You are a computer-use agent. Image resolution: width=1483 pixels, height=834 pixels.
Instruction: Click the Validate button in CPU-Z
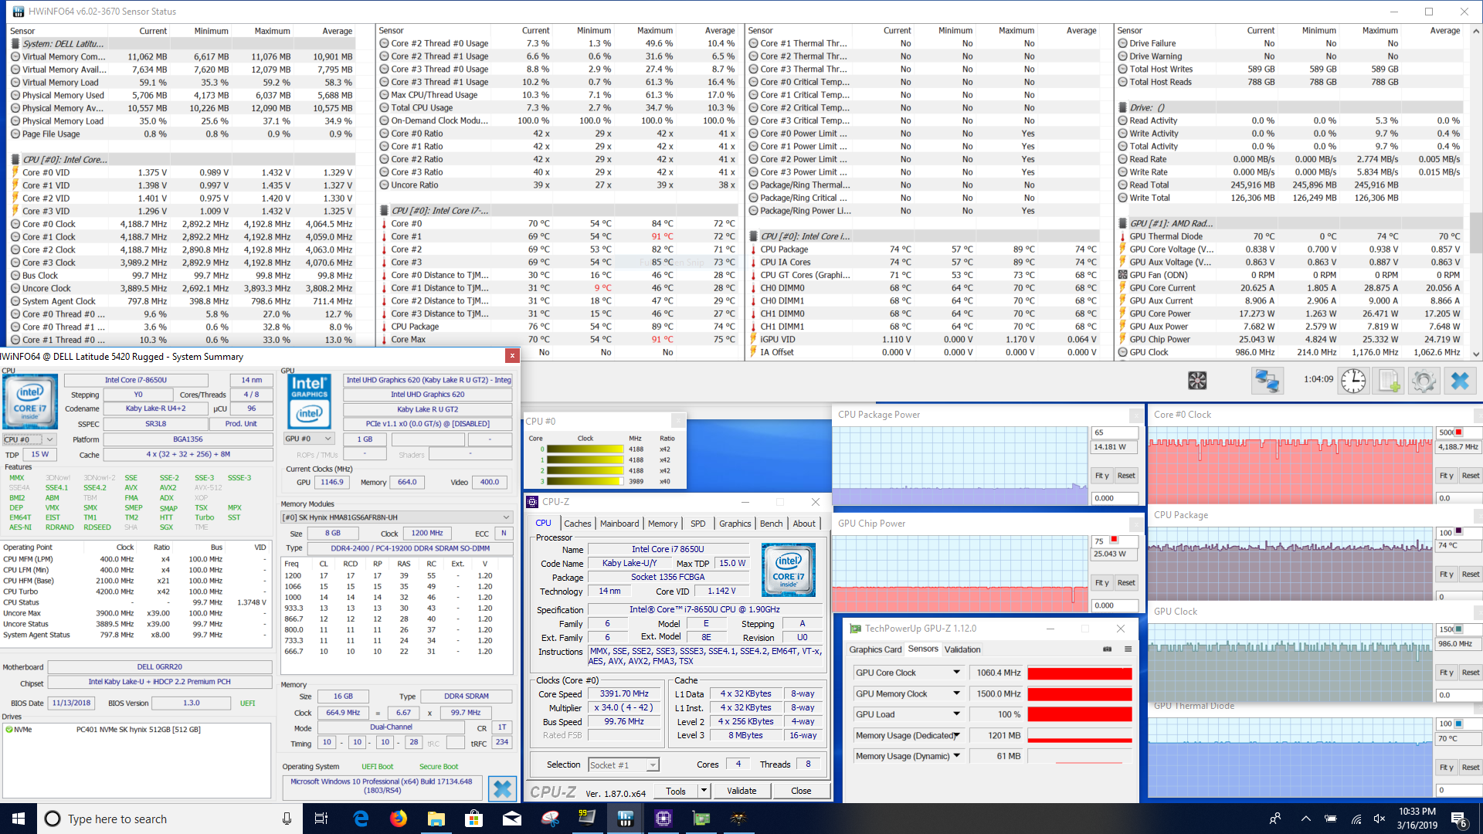tap(741, 791)
